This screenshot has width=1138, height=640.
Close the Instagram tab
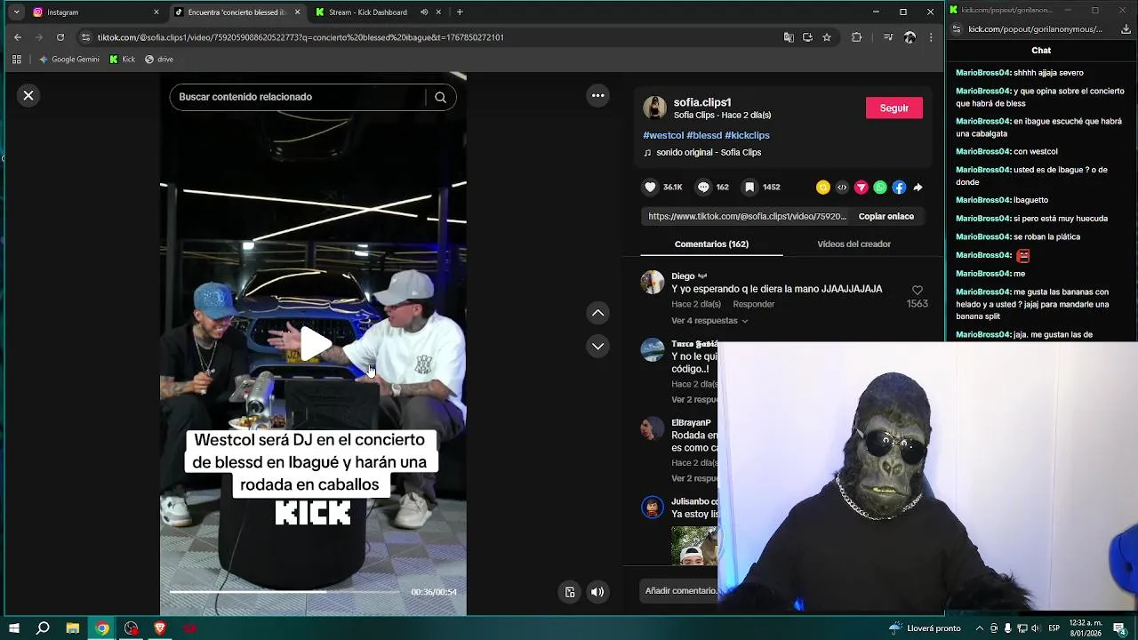(x=156, y=12)
